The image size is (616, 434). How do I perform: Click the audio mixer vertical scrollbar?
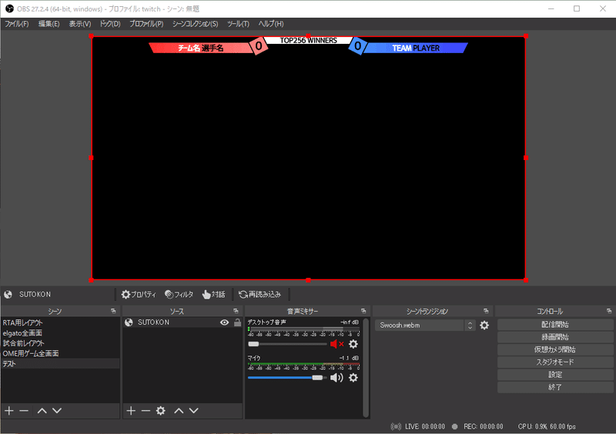[x=366, y=368]
